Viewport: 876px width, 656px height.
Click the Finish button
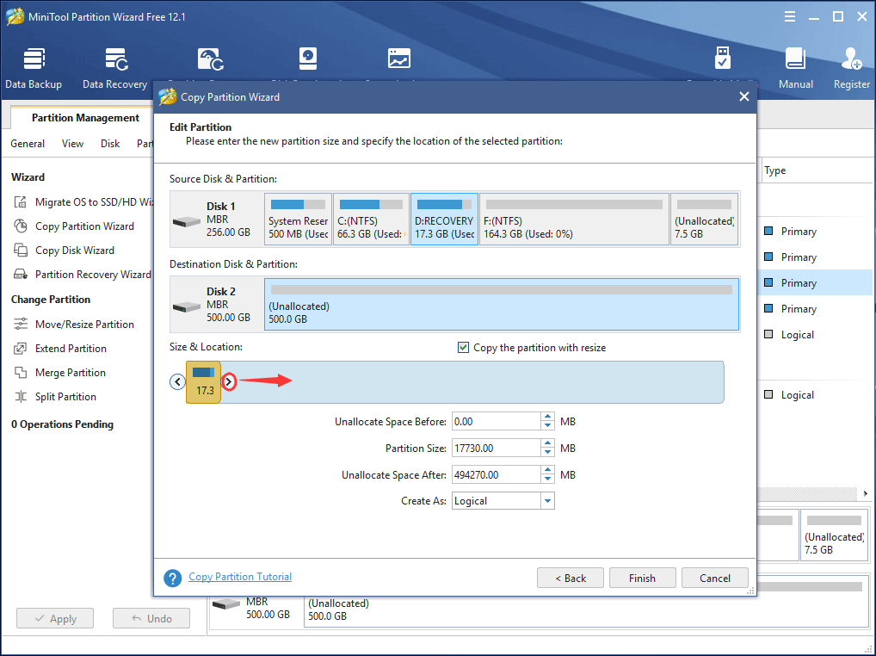[643, 578]
